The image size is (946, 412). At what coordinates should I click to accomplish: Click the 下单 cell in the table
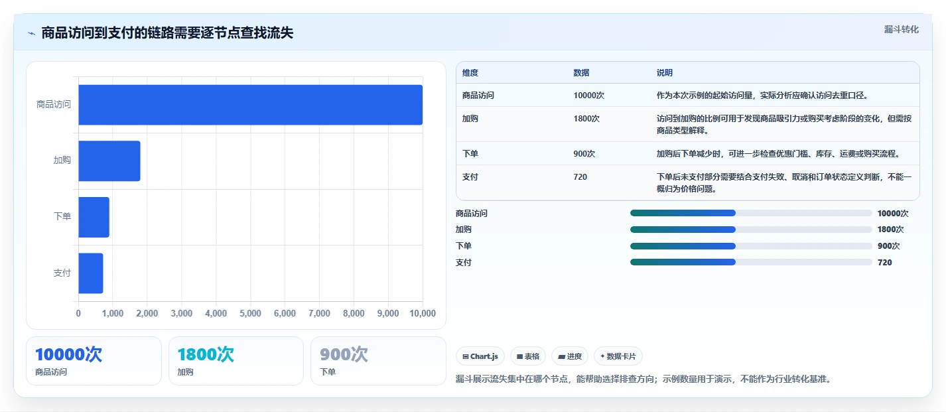pyautogui.click(x=470, y=154)
